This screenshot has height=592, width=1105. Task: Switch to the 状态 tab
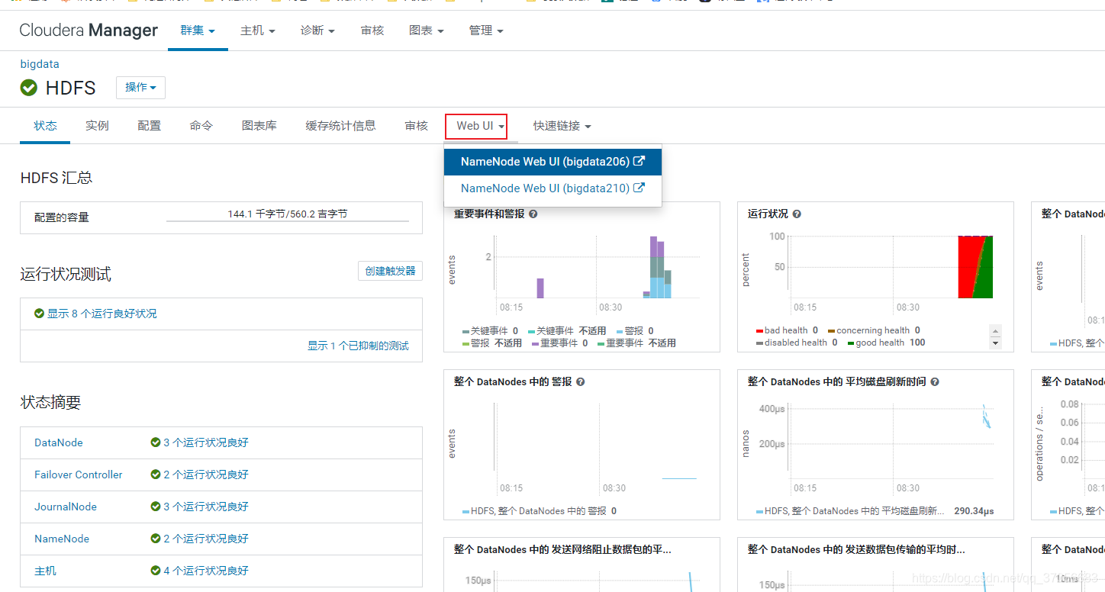coord(46,126)
